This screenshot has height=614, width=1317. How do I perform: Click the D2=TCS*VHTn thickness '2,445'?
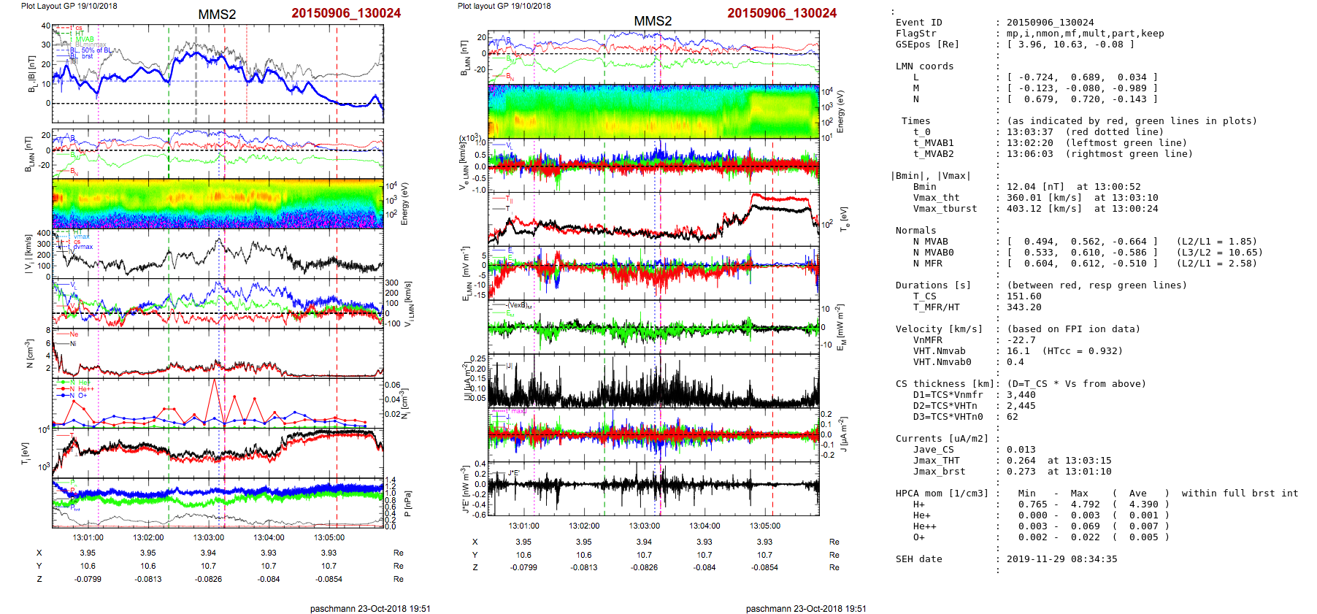point(1021,406)
